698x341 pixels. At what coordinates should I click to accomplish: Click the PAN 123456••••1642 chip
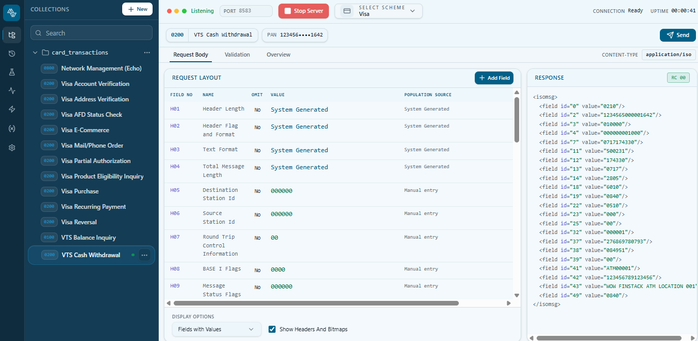[x=295, y=35]
